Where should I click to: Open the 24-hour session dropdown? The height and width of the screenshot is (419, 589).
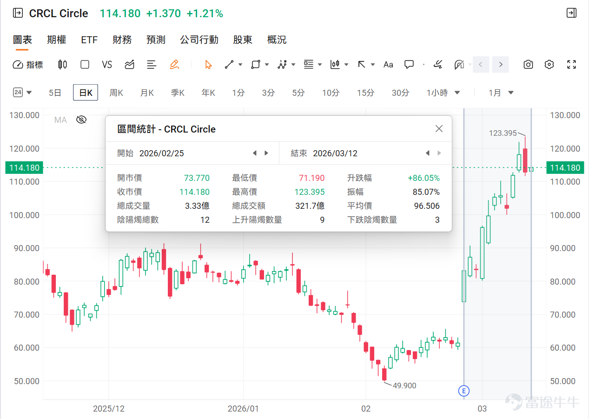click(22, 93)
